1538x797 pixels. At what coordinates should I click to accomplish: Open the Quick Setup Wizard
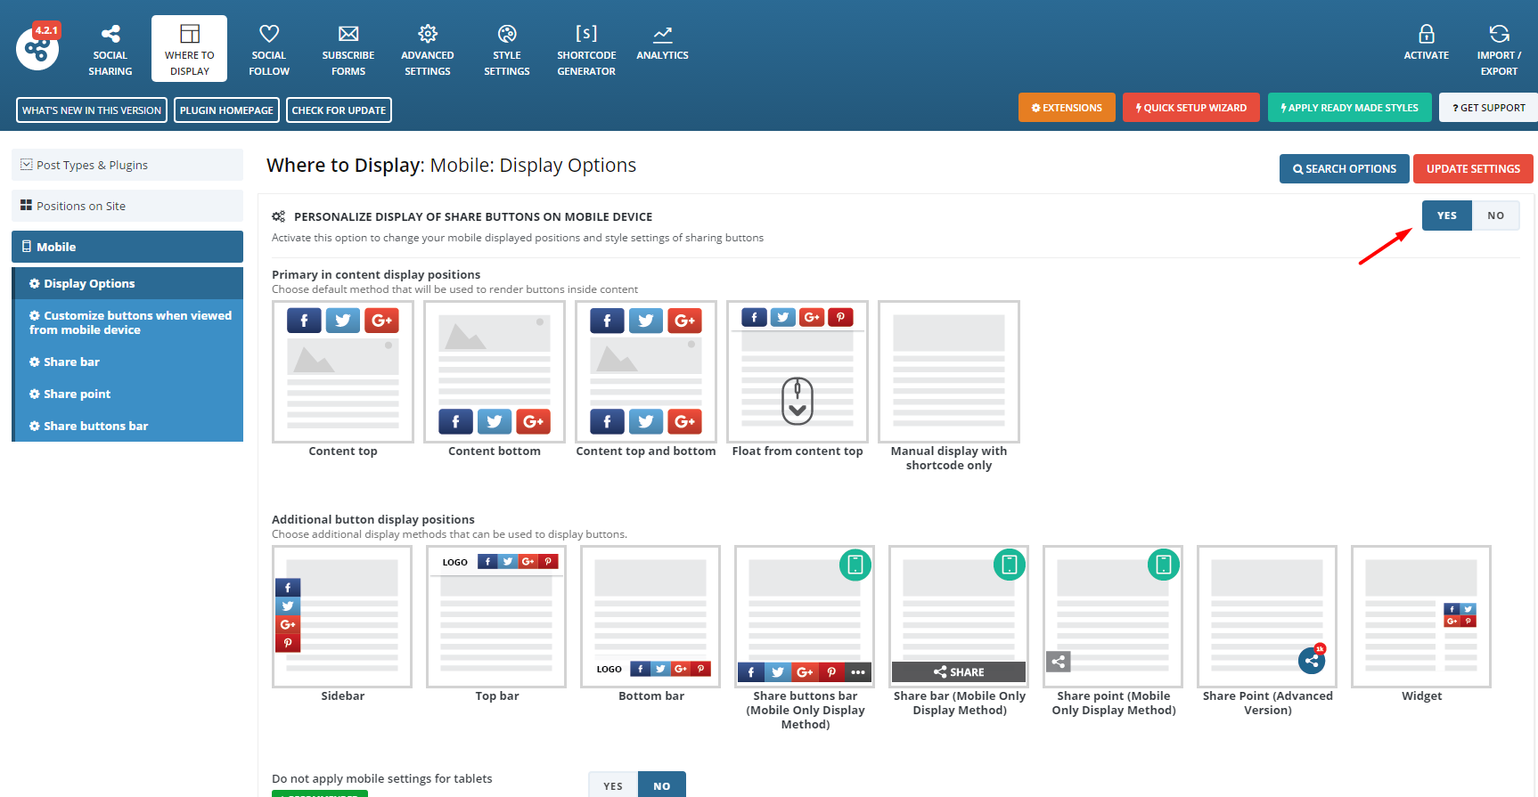click(x=1190, y=108)
